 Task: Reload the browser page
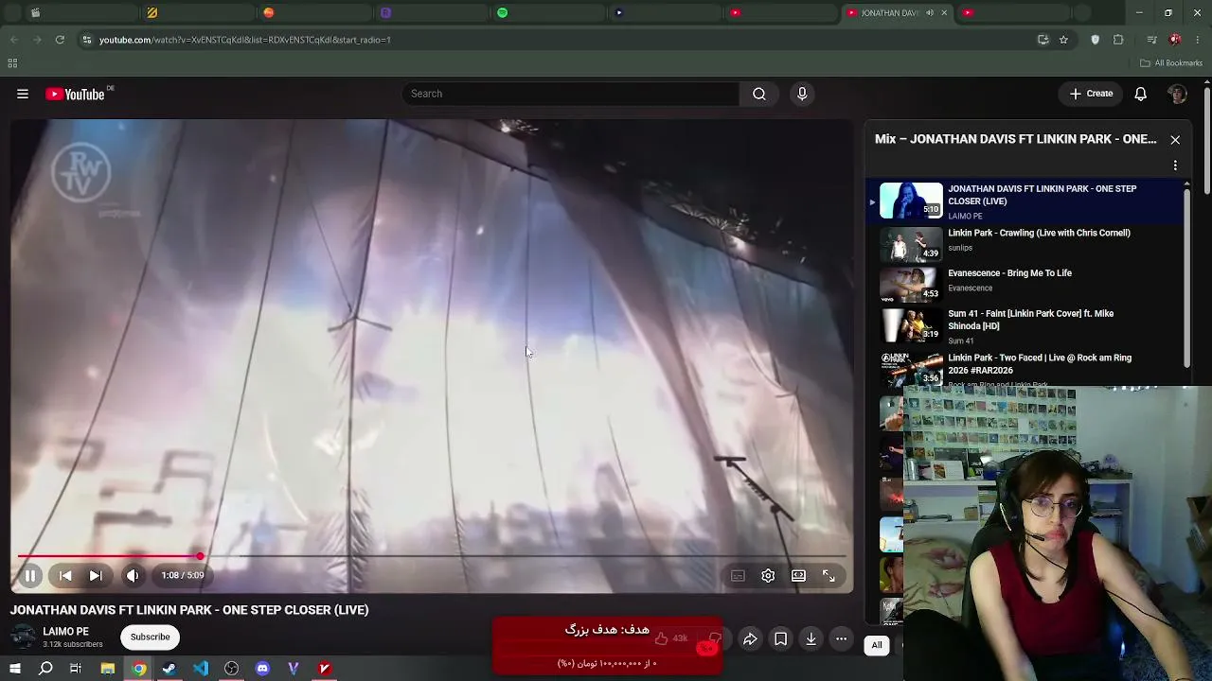click(60, 40)
